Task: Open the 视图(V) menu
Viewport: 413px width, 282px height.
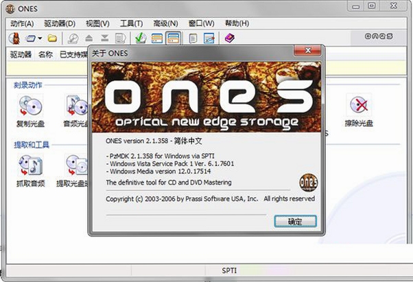Action: [97, 23]
